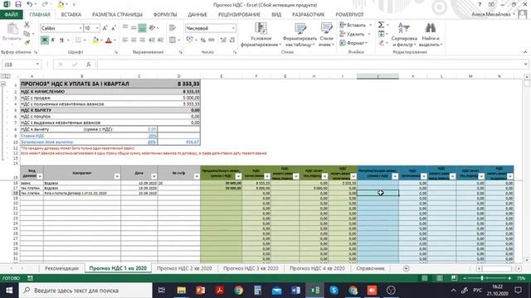
Task: Open the font size dropdown
Action: pos(98,28)
